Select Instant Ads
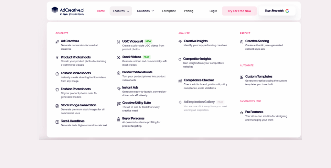 point(130,87)
